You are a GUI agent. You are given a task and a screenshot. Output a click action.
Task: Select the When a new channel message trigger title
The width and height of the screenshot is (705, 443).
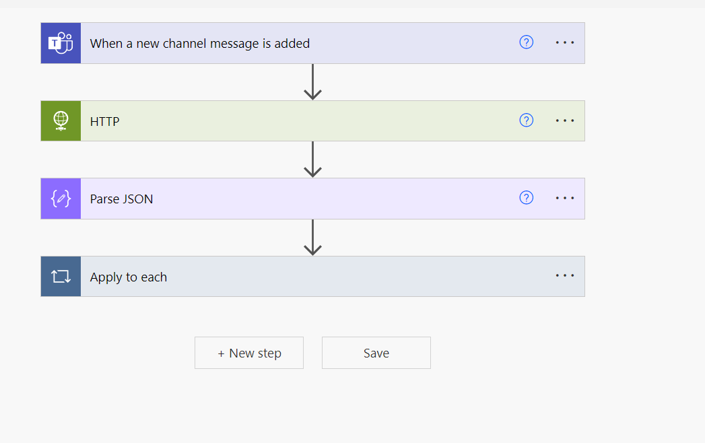pos(200,42)
